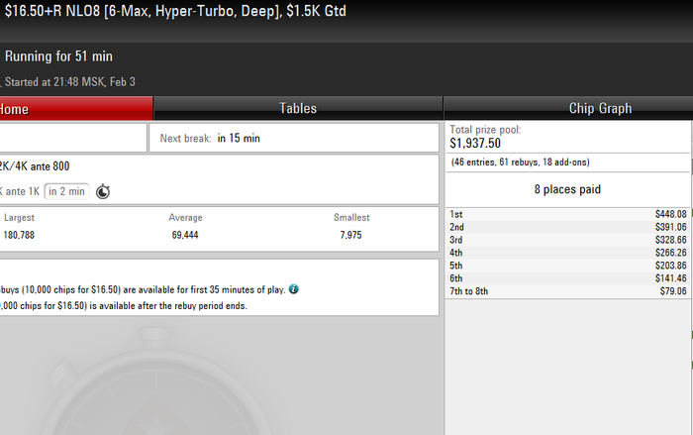The image size is (693, 435).
Task: Select the 6th place $141.46 payout row
Action: pyautogui.click(x=568, y=278)
